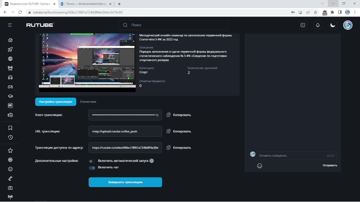Open the tab search dropdown arrow

pos(322,4)
